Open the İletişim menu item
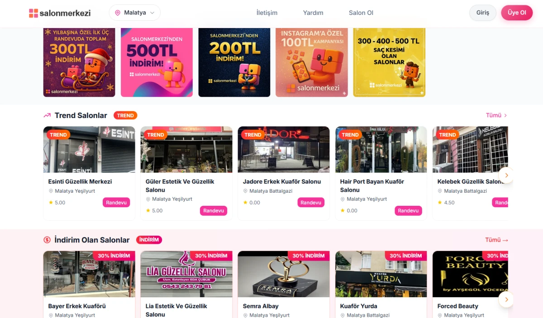This screenshot has width=543, height=318. point(267,13)
